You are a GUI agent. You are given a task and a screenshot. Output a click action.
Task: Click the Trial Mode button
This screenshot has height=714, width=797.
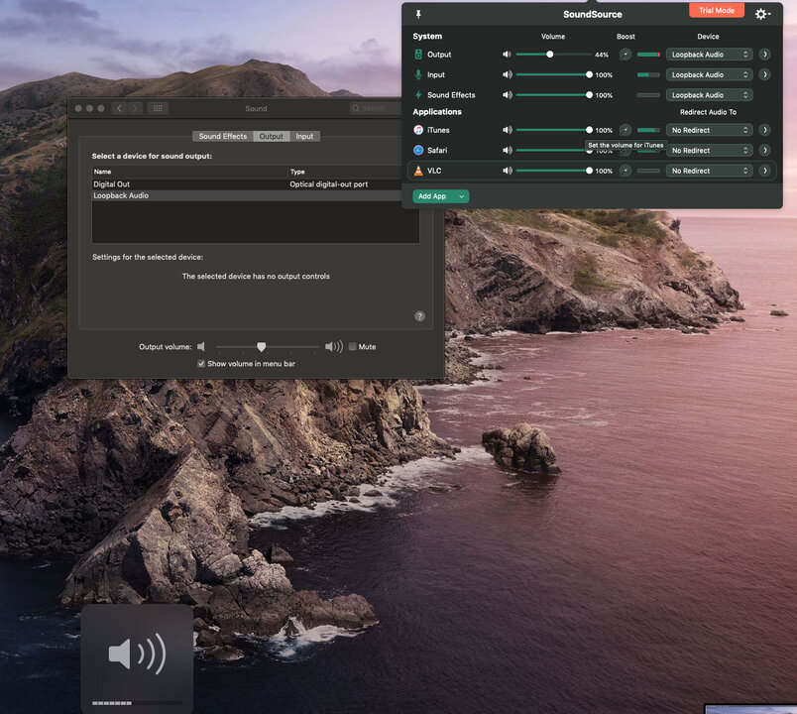pyautogui.click(x=716, y=10)
